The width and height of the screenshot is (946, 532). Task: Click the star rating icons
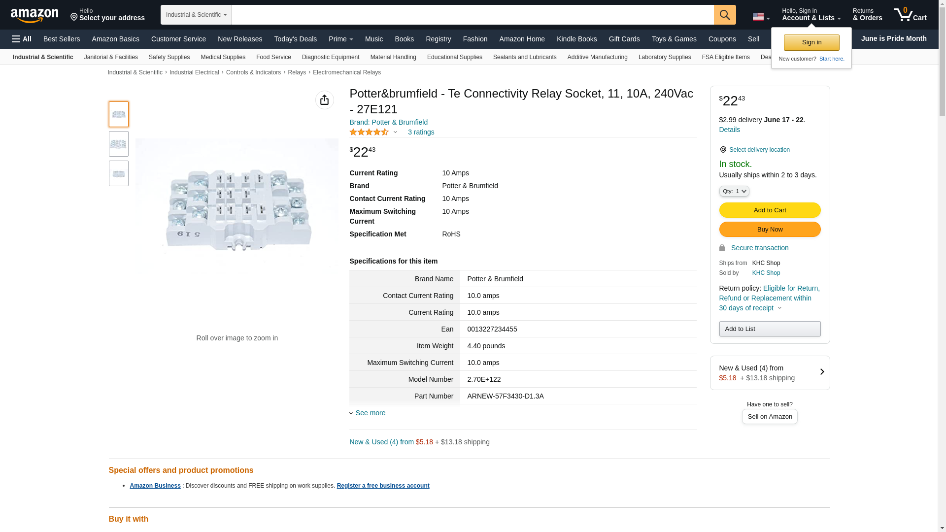(369, 132)
